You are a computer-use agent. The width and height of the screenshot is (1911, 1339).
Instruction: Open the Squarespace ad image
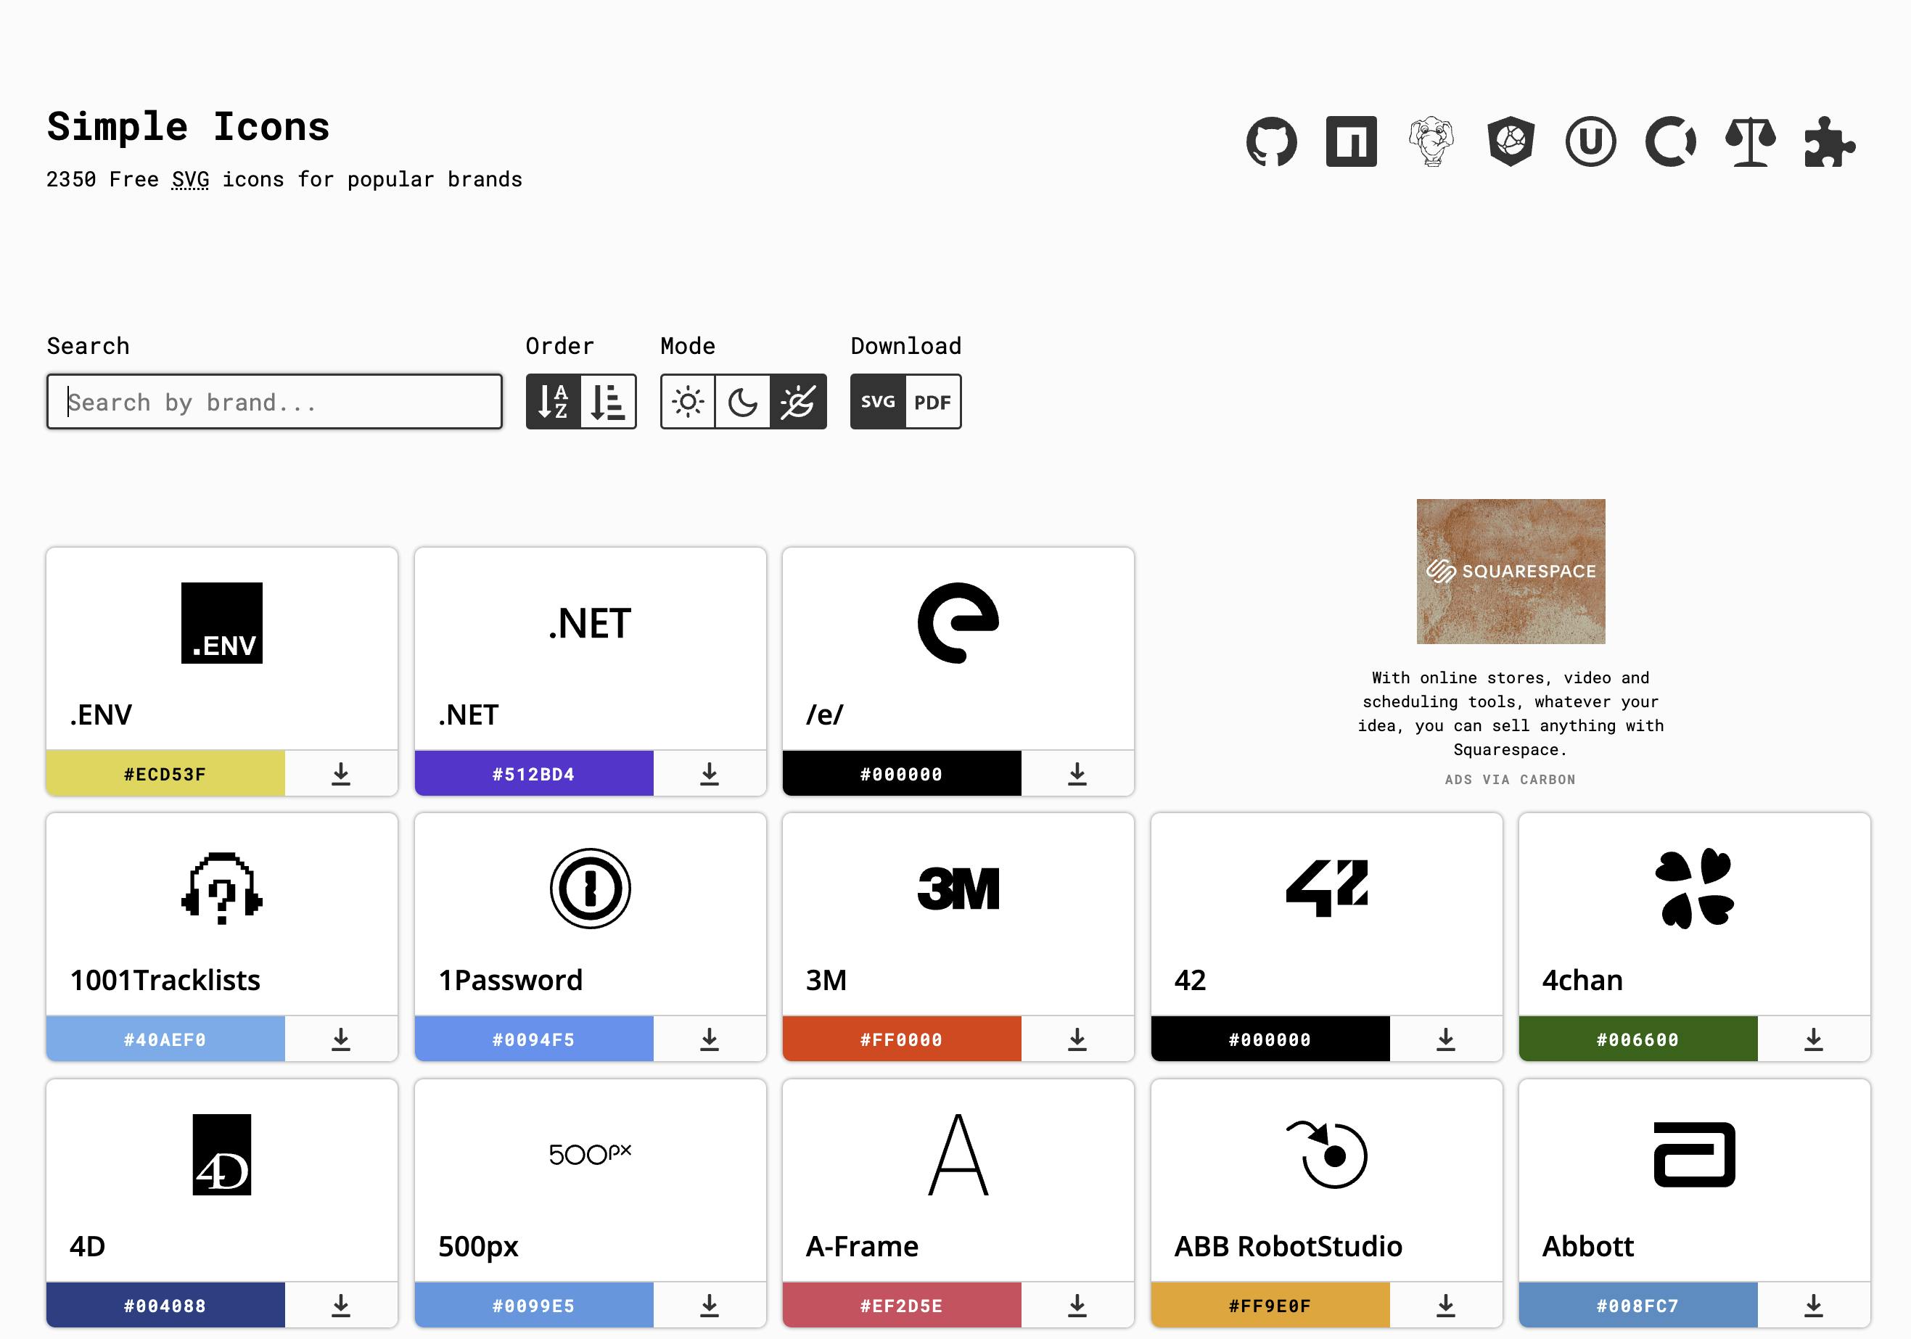1511,571
